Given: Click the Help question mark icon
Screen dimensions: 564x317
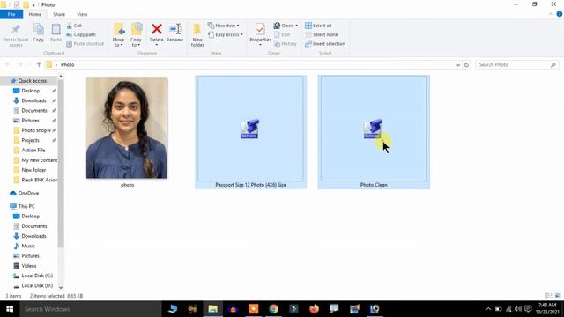Looking at the screenshot, I should 560,14.
